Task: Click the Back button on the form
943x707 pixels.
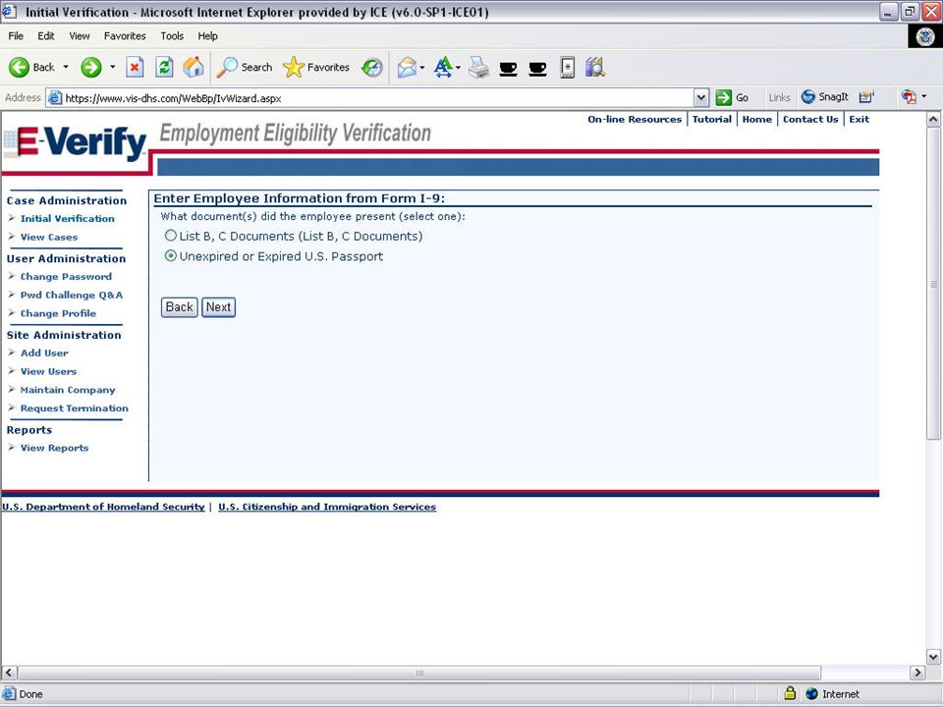Action: point(179,307)
